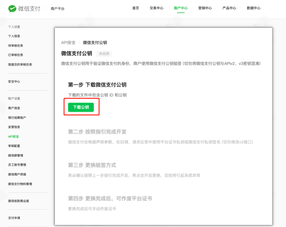Viewport: 286px width, 227px height.
Task: Select the 账户中心 navigation tab
Action: 181,8
